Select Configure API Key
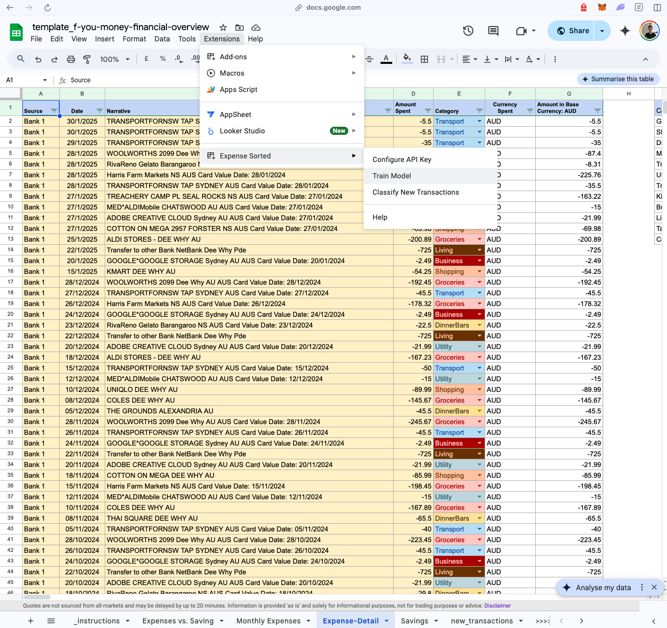Image resolution: width=667 pixels, height=628 pixels. click(430, 159)
